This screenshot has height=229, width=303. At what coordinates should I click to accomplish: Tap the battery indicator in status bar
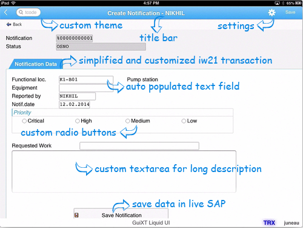coord(298,3)
